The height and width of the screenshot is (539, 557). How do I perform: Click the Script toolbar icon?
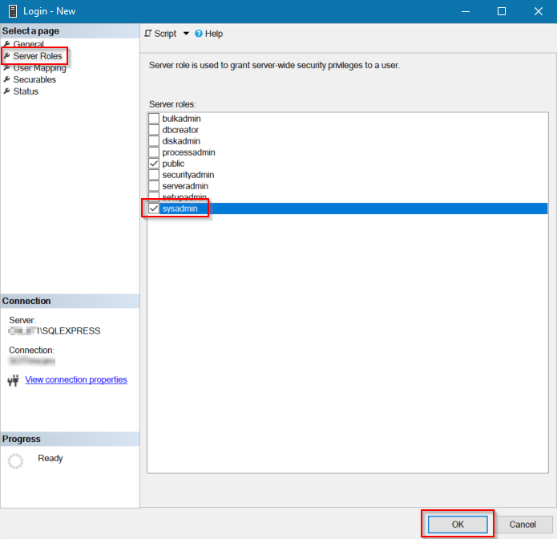click(147, 34)
